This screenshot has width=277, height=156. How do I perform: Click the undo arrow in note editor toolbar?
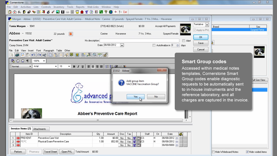pos(33,55)
